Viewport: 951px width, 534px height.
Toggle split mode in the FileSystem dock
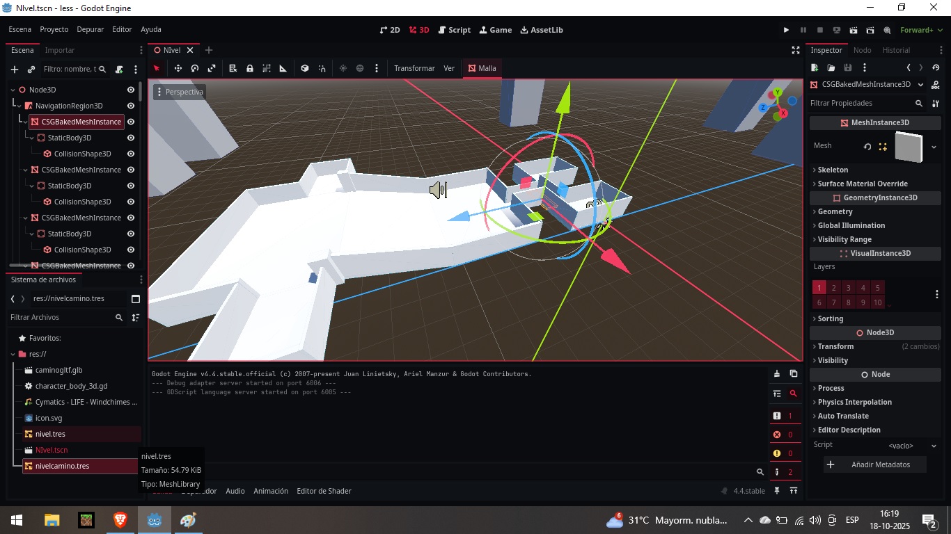point(136,299)
